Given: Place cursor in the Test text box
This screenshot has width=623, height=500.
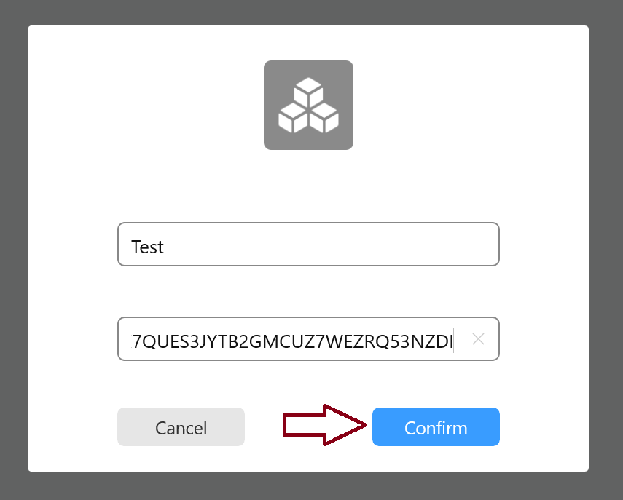Looking at the screenshot, I should 308,244.
